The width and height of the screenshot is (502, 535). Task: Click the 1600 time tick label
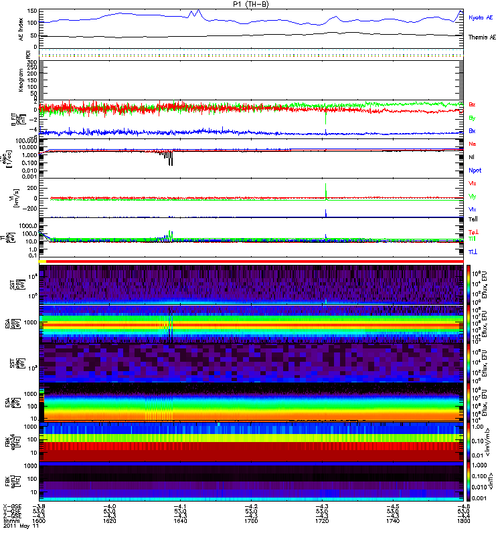(x=39, y=521)
